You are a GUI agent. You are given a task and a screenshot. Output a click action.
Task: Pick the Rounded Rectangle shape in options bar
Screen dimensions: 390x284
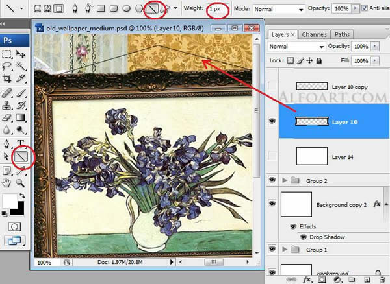114,8
